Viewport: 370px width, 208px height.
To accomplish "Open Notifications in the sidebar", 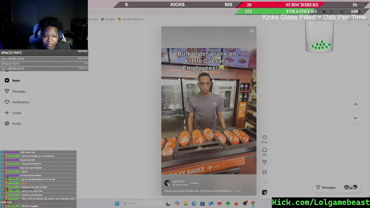I will (21, 102).
